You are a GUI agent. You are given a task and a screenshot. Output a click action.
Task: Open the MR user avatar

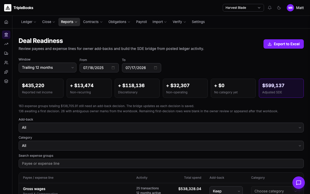pyautogui.click(x=290, y=8)
